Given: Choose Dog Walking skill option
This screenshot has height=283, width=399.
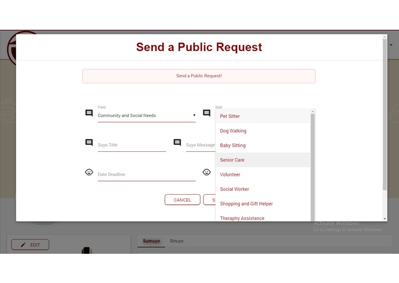Looking at the screenshot, I should [263, 131].
